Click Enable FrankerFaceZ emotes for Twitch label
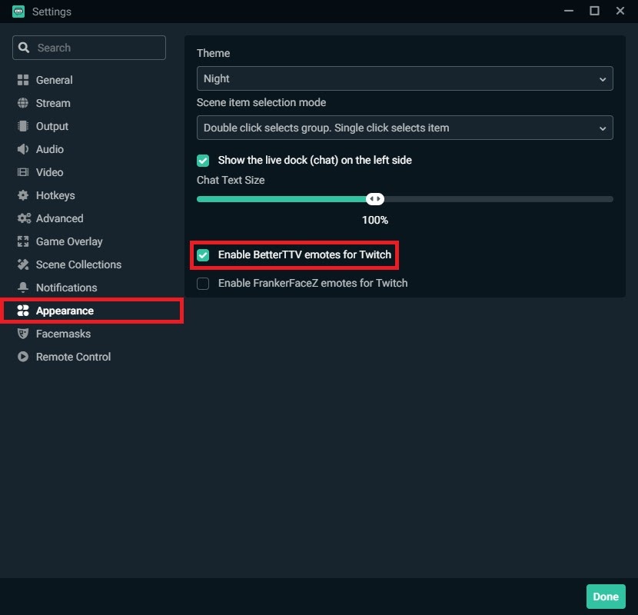This screenshot has height=615, width=638. pos(313,283)
